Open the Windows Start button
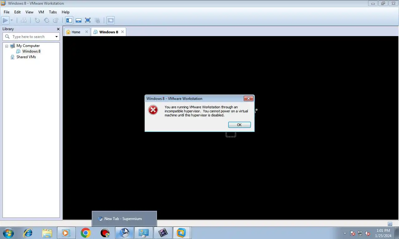Image resolution: width=399 pixels, height=239 pixels. point(8,233)
